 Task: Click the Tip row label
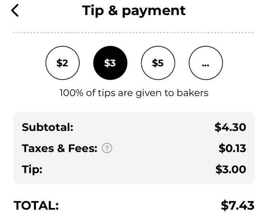tap(32, 169)
